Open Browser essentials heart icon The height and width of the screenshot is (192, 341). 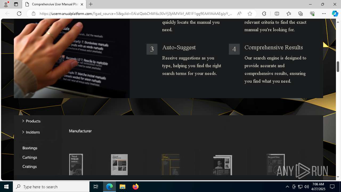point(312,14)
